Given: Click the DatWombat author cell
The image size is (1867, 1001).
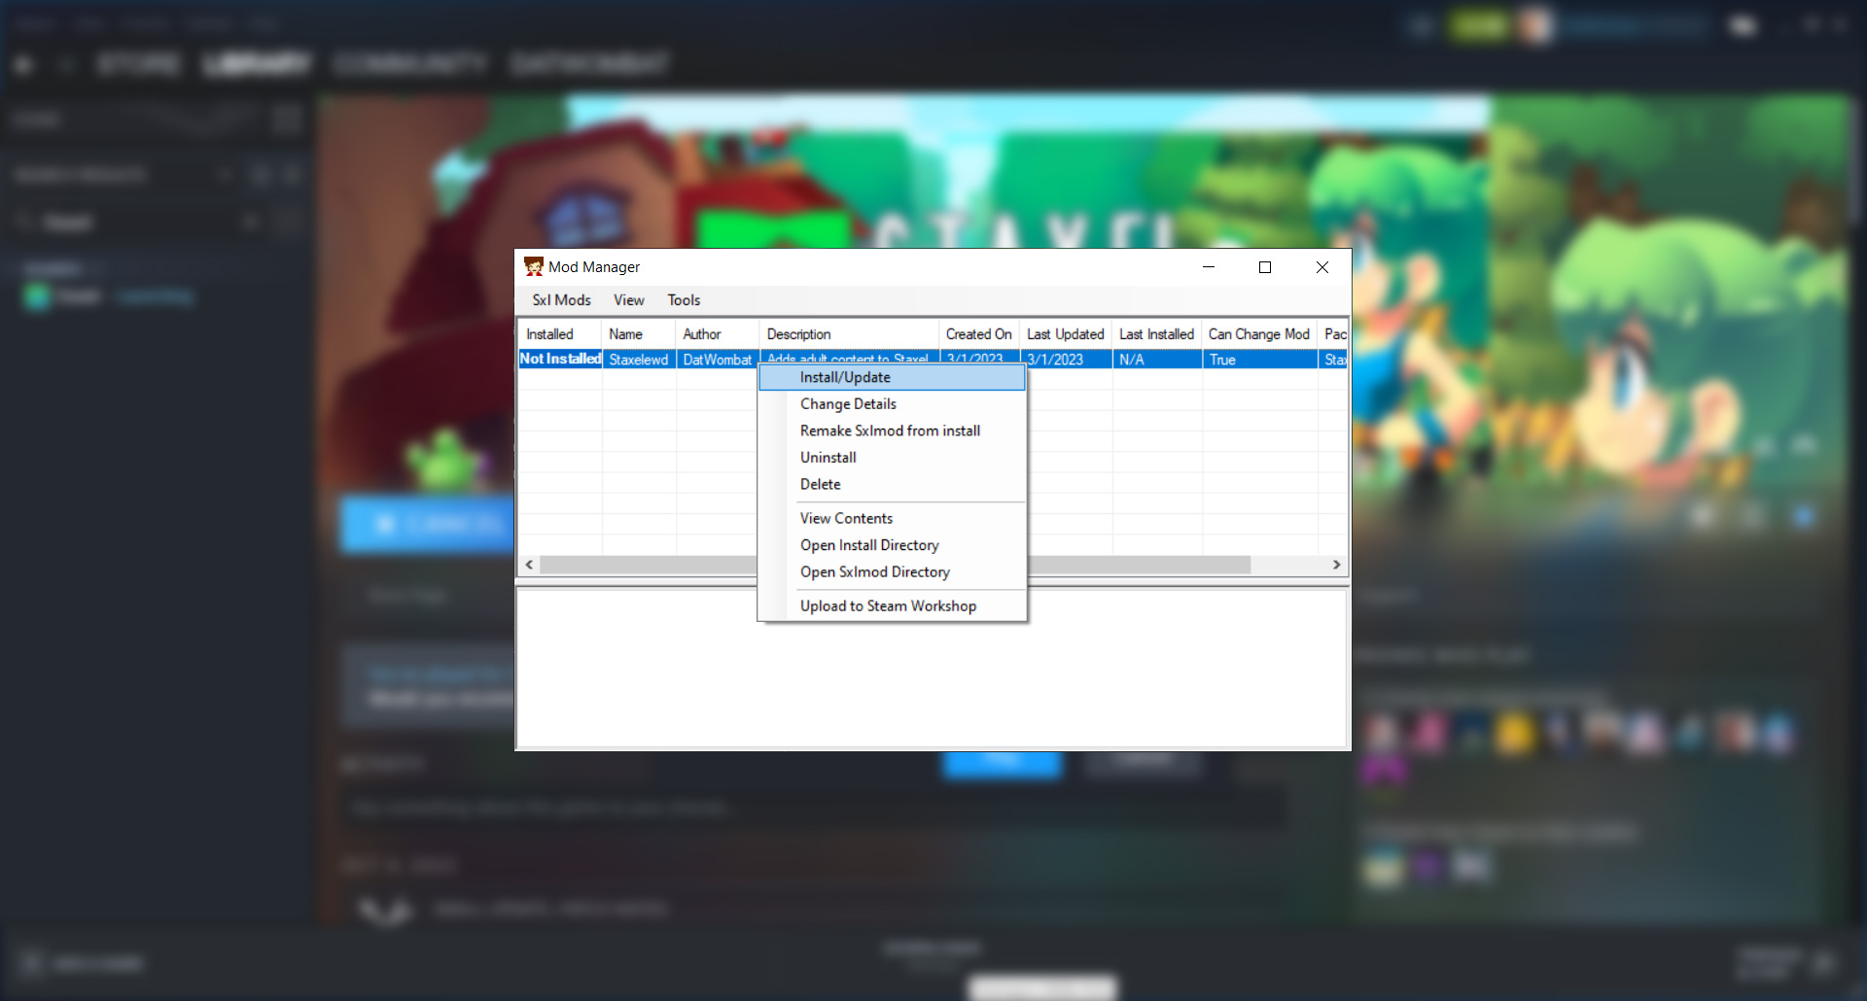Looking at the screenshot, I should point(718,360).
